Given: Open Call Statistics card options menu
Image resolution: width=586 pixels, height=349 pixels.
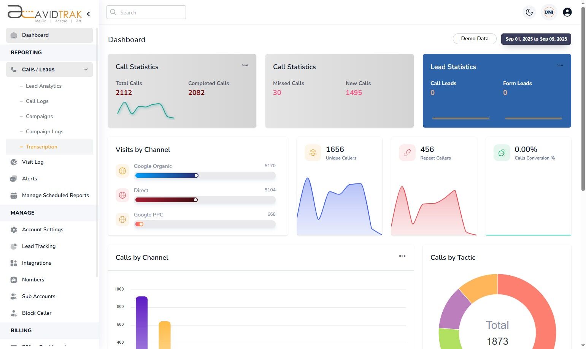Looking at the screenshot, I should click(x=245, y=65).
